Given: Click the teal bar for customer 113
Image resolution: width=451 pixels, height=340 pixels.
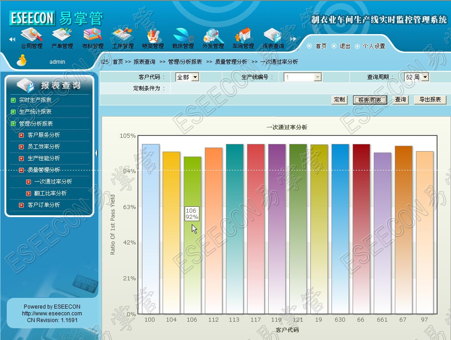Looking at the screenshot, I should coord(234,229).
